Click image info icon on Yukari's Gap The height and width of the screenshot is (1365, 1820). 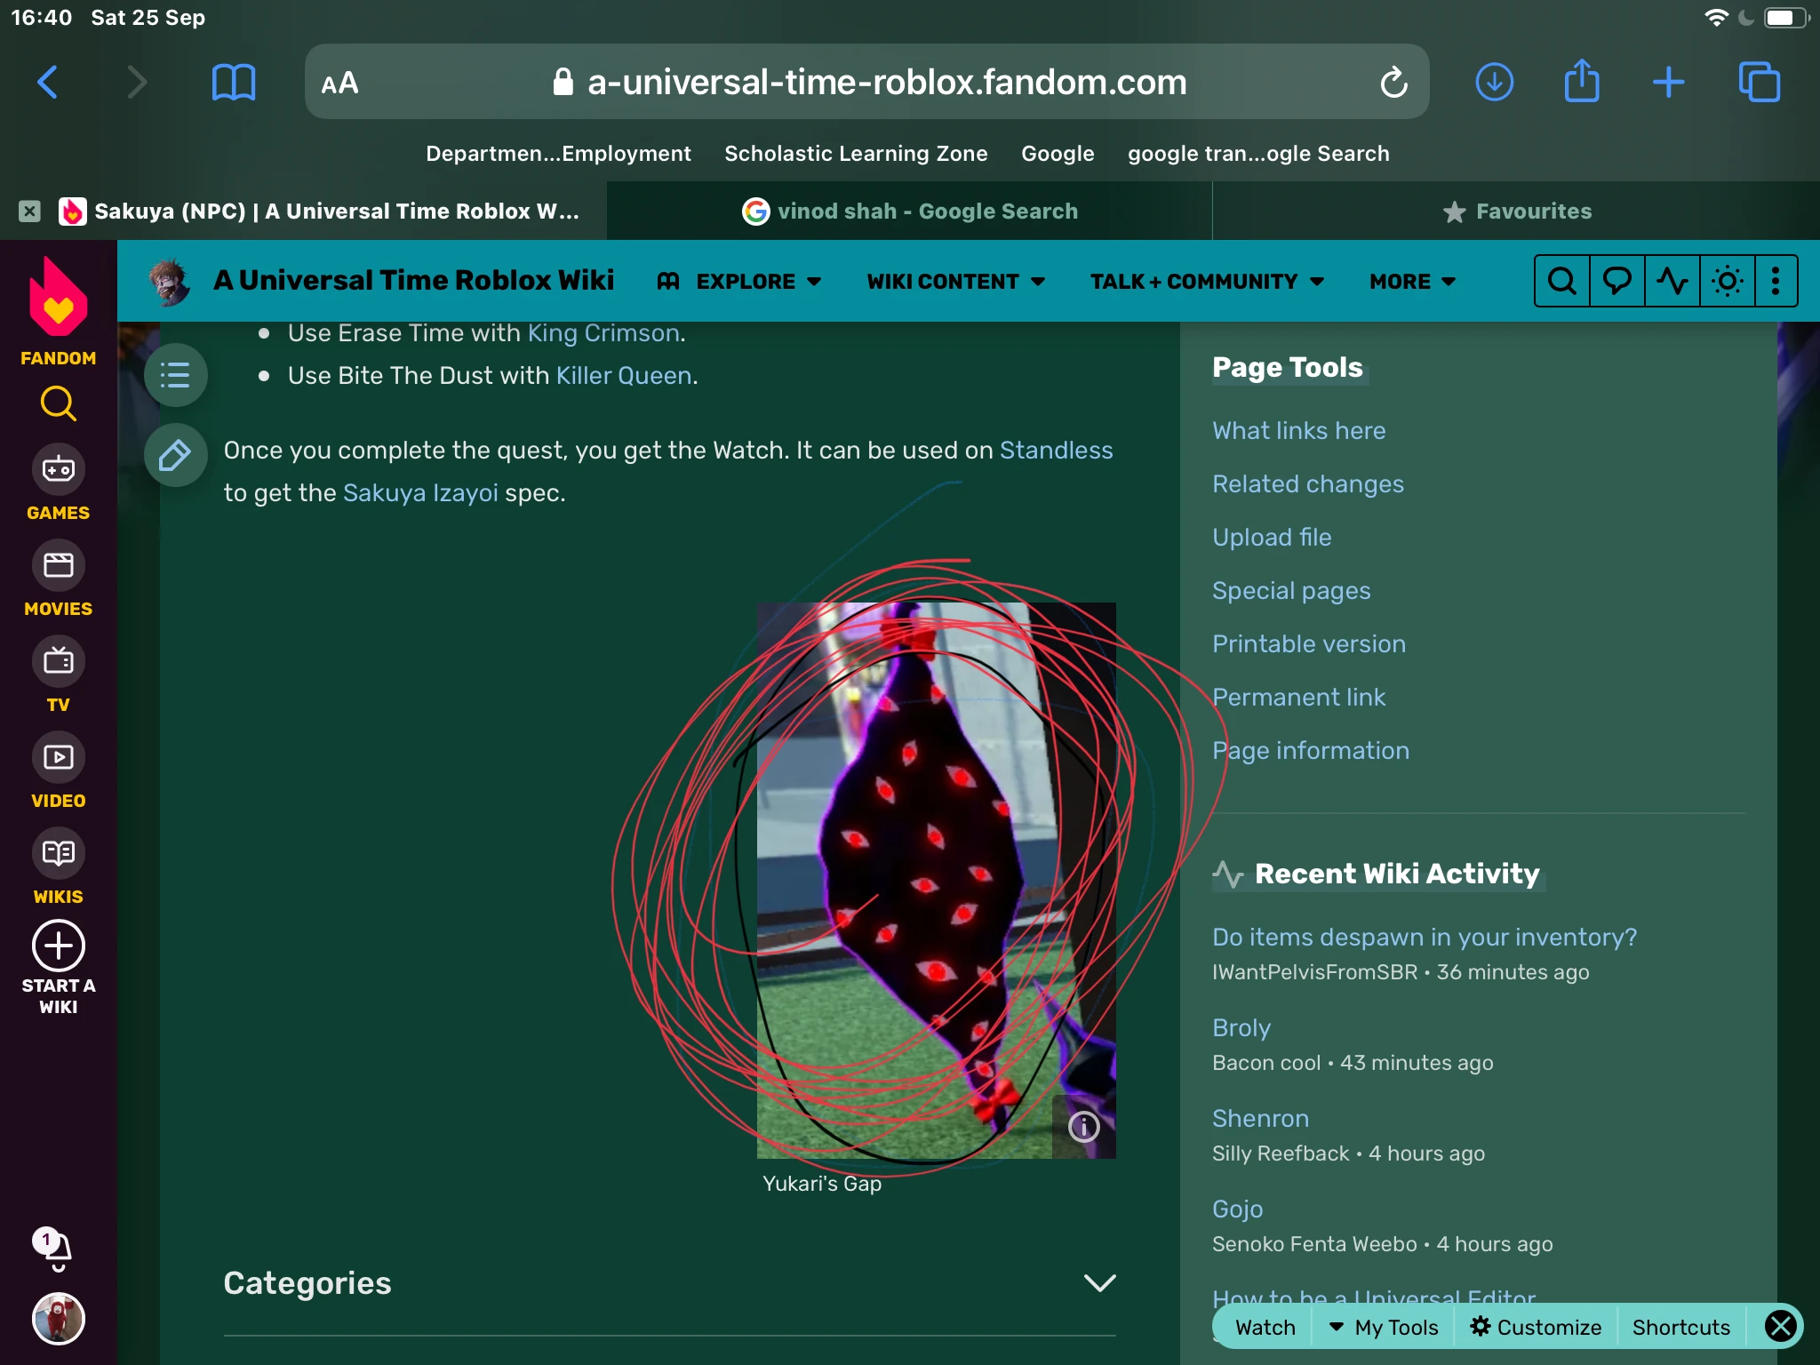pos(1083,1127)
